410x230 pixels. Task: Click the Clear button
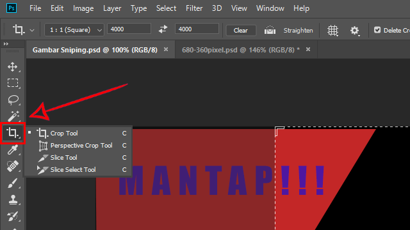coord(241,31)
